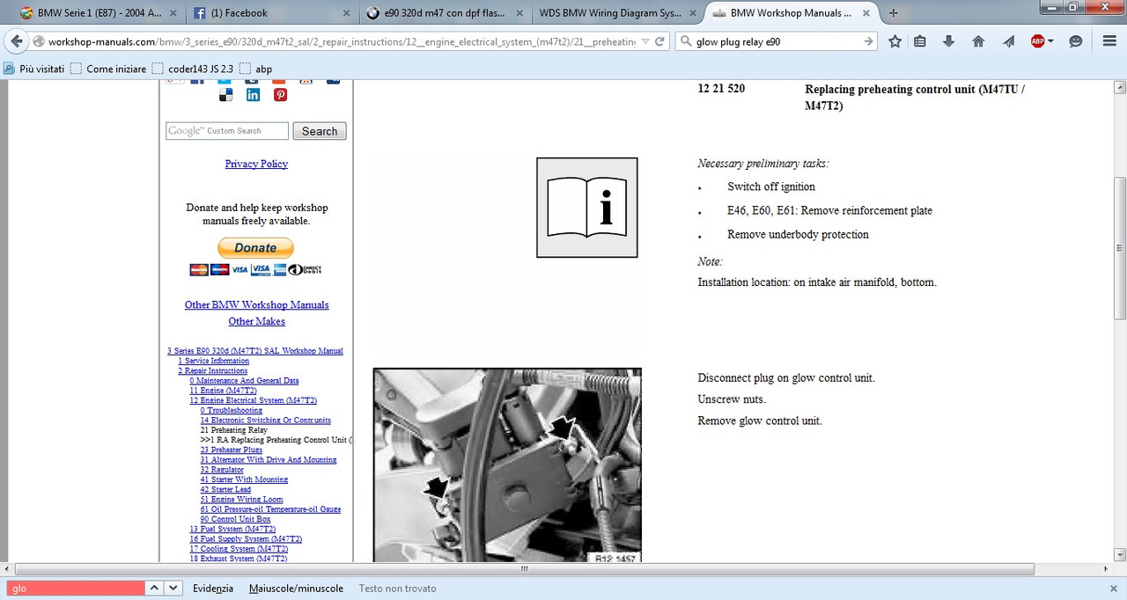The width and height of the screenshot is (1127, 600).
Task: Share via the LinkedIn icon
Action: coord(253,95)
